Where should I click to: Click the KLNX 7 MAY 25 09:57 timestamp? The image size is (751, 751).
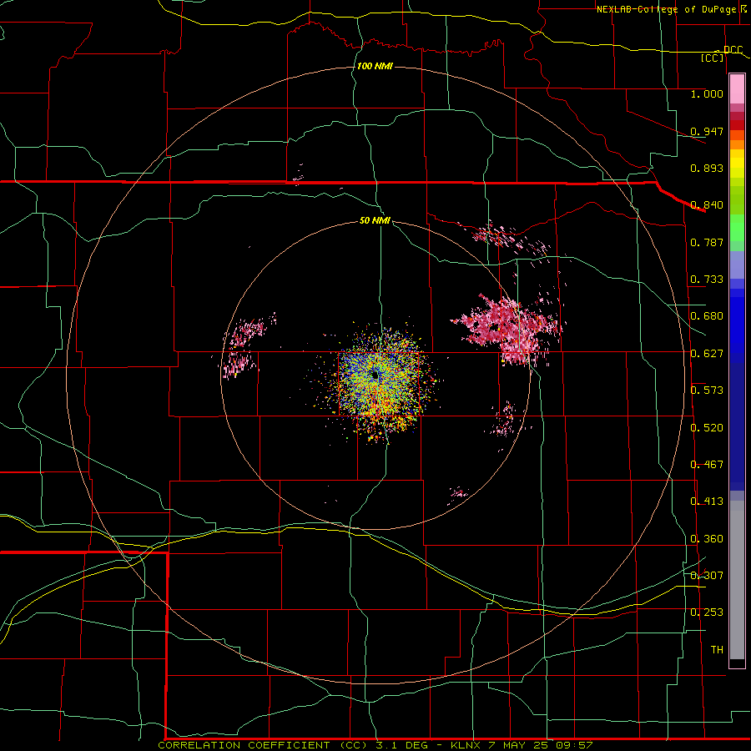(522, 745)
